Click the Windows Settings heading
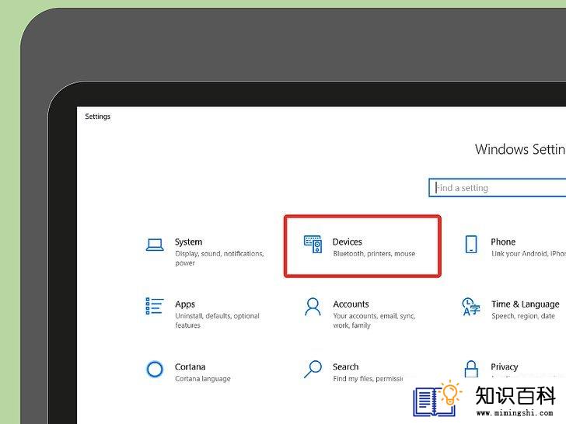566x424 pixels. (x=521, y=149)
